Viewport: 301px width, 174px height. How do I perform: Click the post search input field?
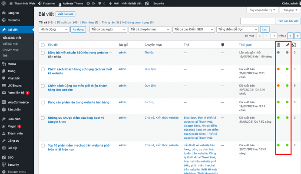pyautogui.click(x=257, y=21)
